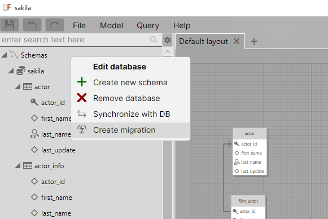Screen dimensions: 328x219
Task: Click the actor_info table grid icon
Action: tap(28, 166)
